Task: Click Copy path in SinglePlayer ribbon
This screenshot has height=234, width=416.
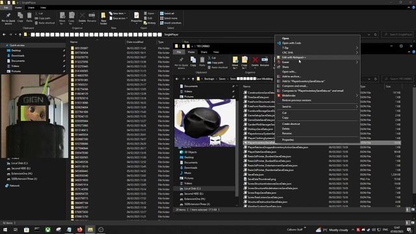Action: 42,18
